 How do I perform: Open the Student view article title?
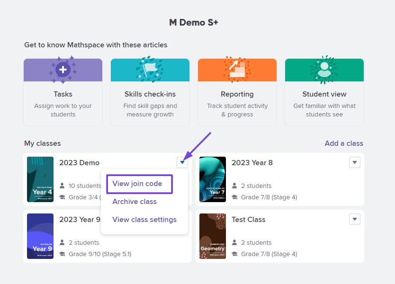click(x=324, y=94)
